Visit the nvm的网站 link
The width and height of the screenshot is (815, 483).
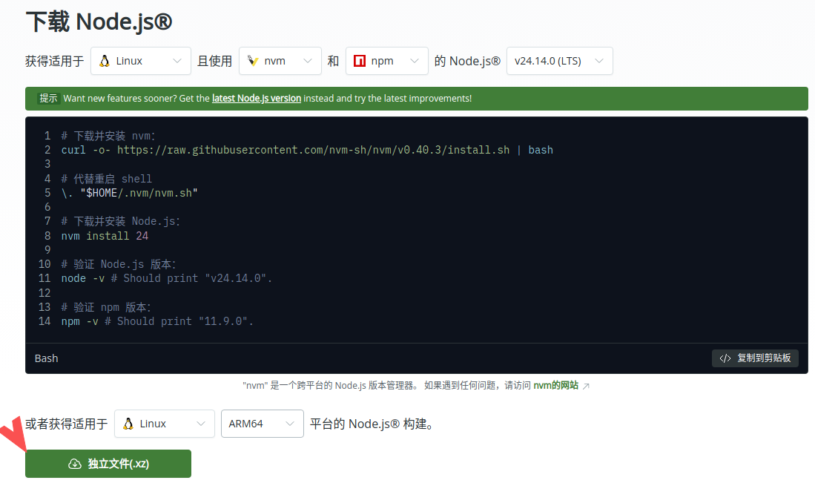(555, 385)
